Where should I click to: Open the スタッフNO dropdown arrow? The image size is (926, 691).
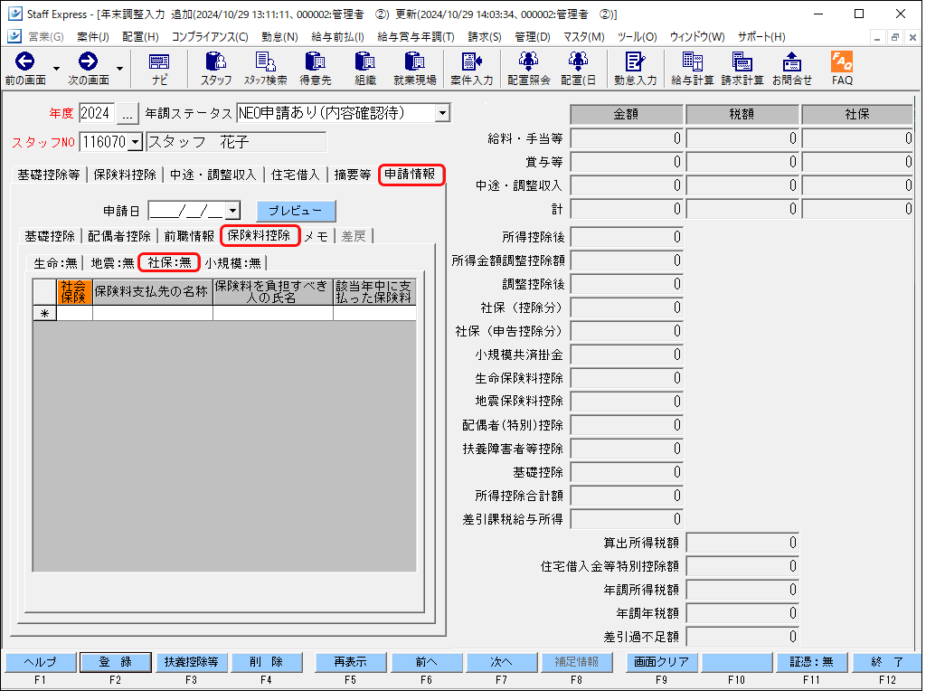(136, 142)
